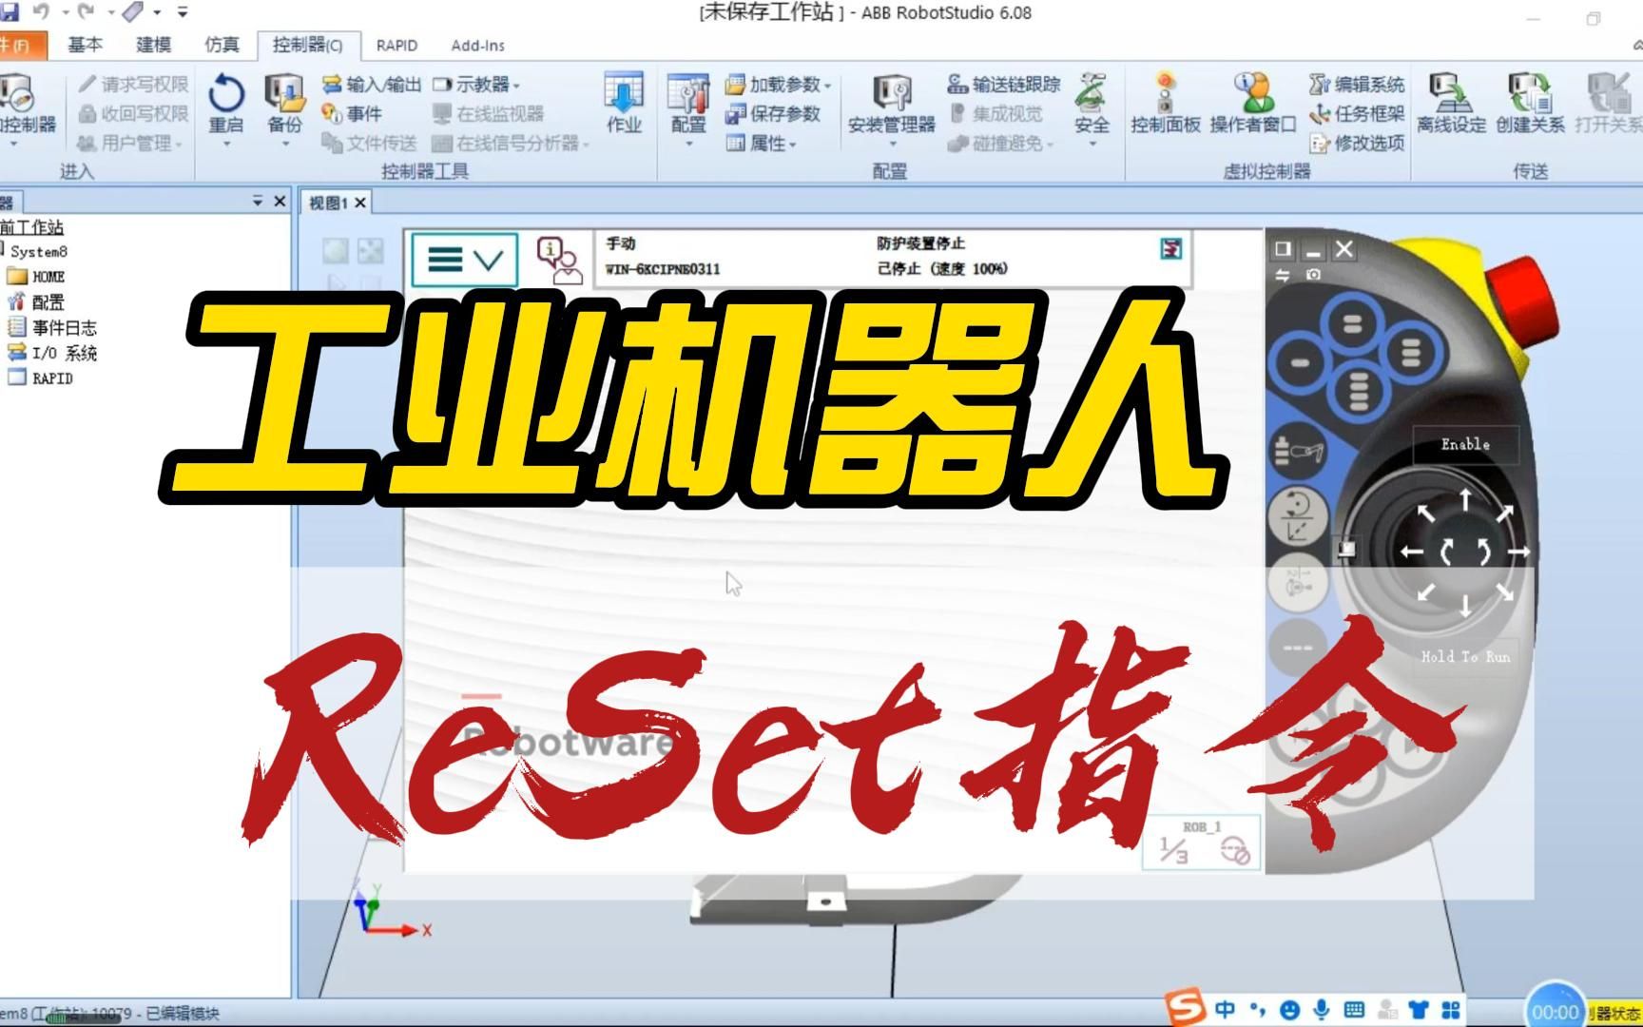The height and width of the screenshot is (1027, 1643).
Task: Expand the 重启 dropdown arrow
Action: (x=226, y=144)
